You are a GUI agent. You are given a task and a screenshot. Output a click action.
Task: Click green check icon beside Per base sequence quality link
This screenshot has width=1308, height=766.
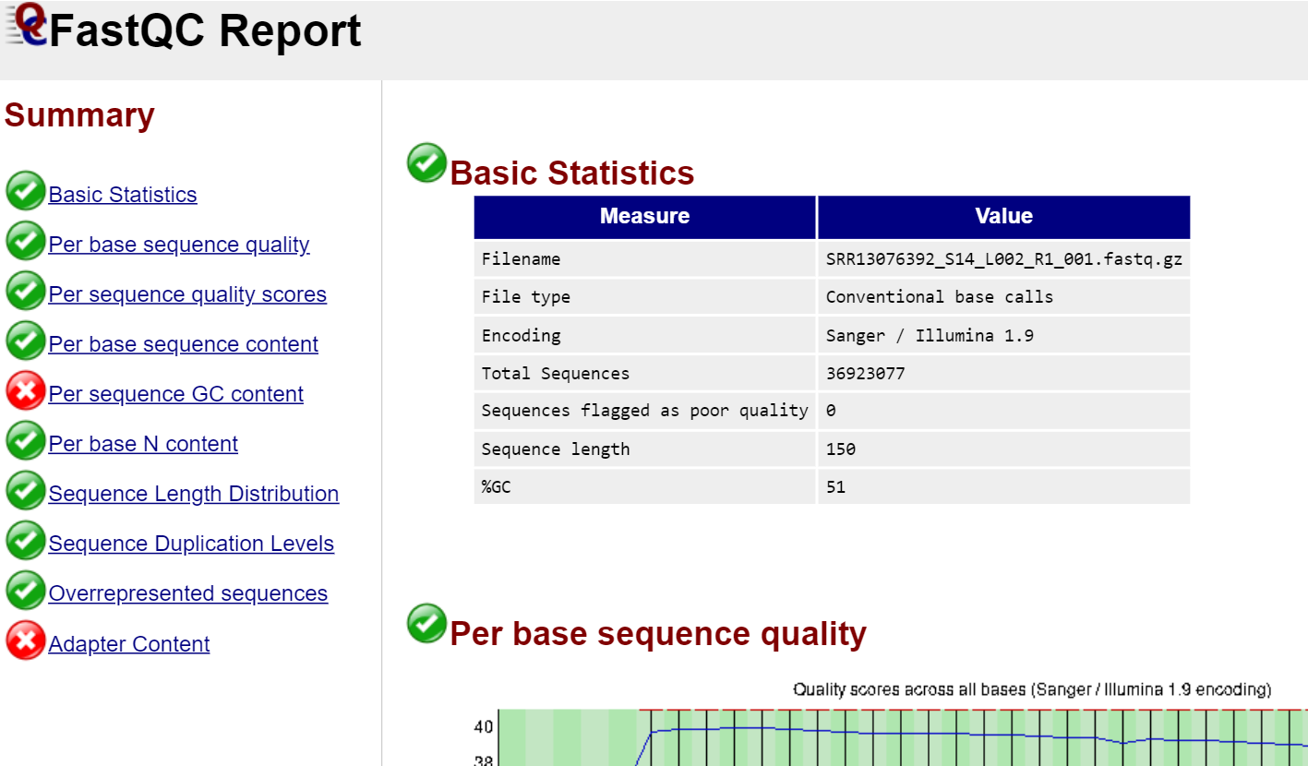coord(26,241)
